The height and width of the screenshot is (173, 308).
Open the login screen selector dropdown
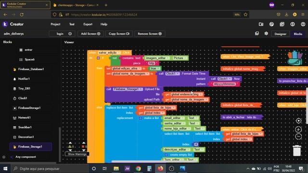click(x=62, y=34)
